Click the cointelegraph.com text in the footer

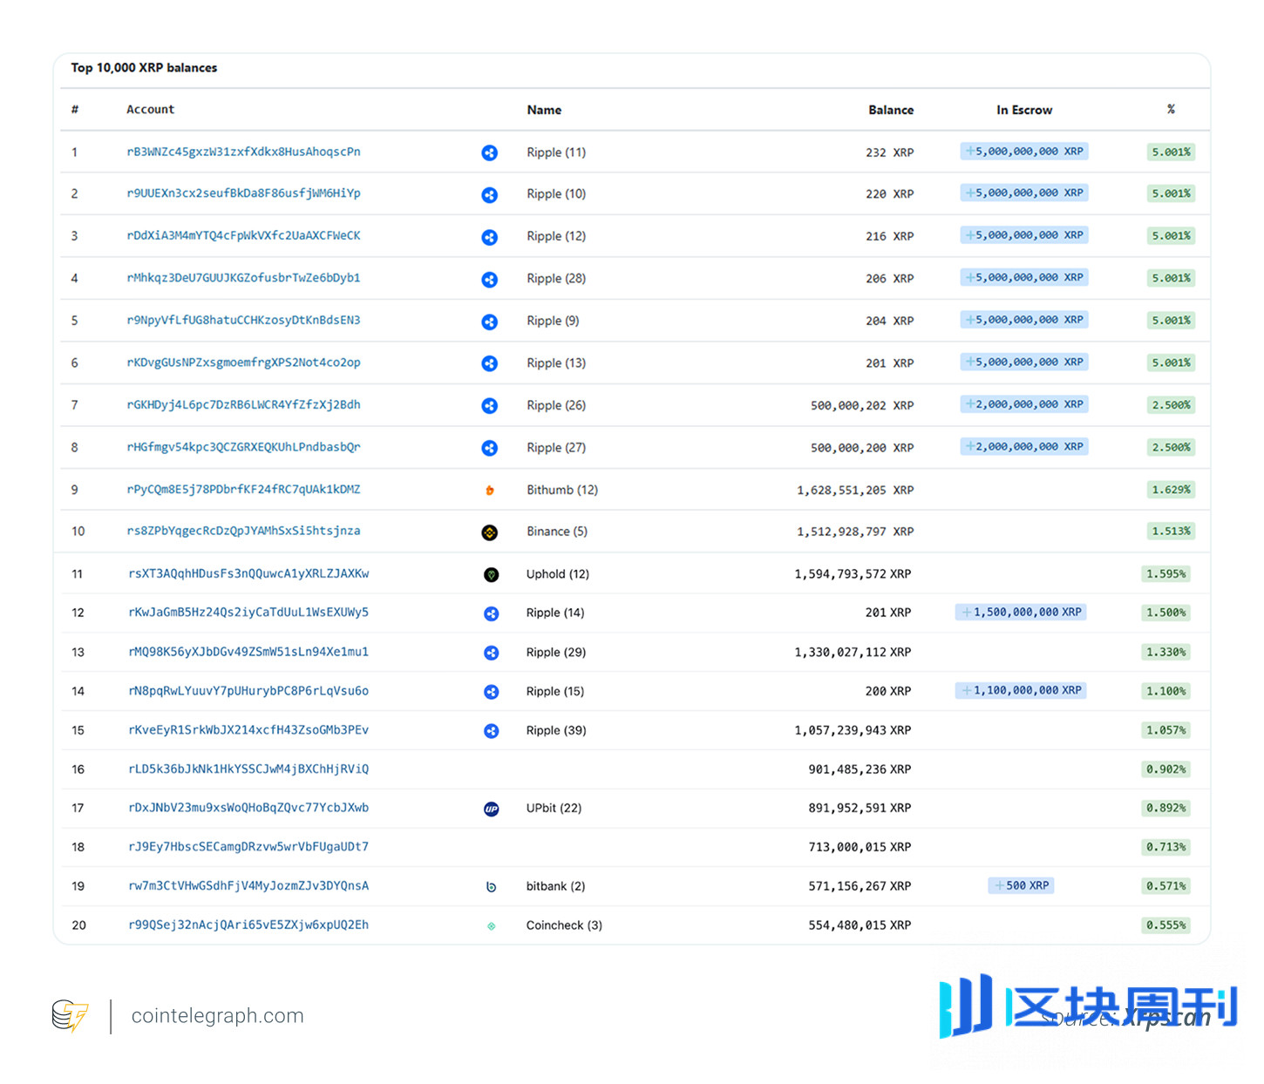click(217, 1016)
